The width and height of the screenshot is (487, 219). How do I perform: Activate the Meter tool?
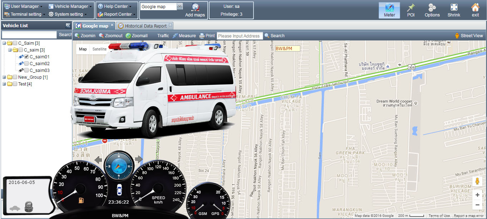click(x=389, y=10)
